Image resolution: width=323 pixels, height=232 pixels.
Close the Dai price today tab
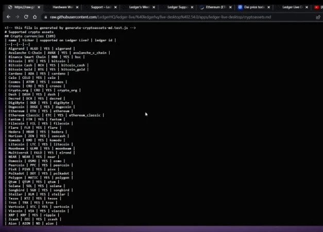click(269, 7)
